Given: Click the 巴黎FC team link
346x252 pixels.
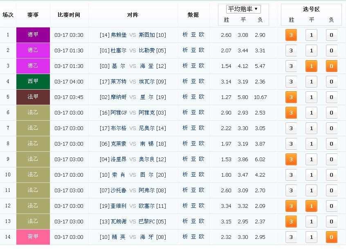Looking at the screenshot, I should click(147, 221).
